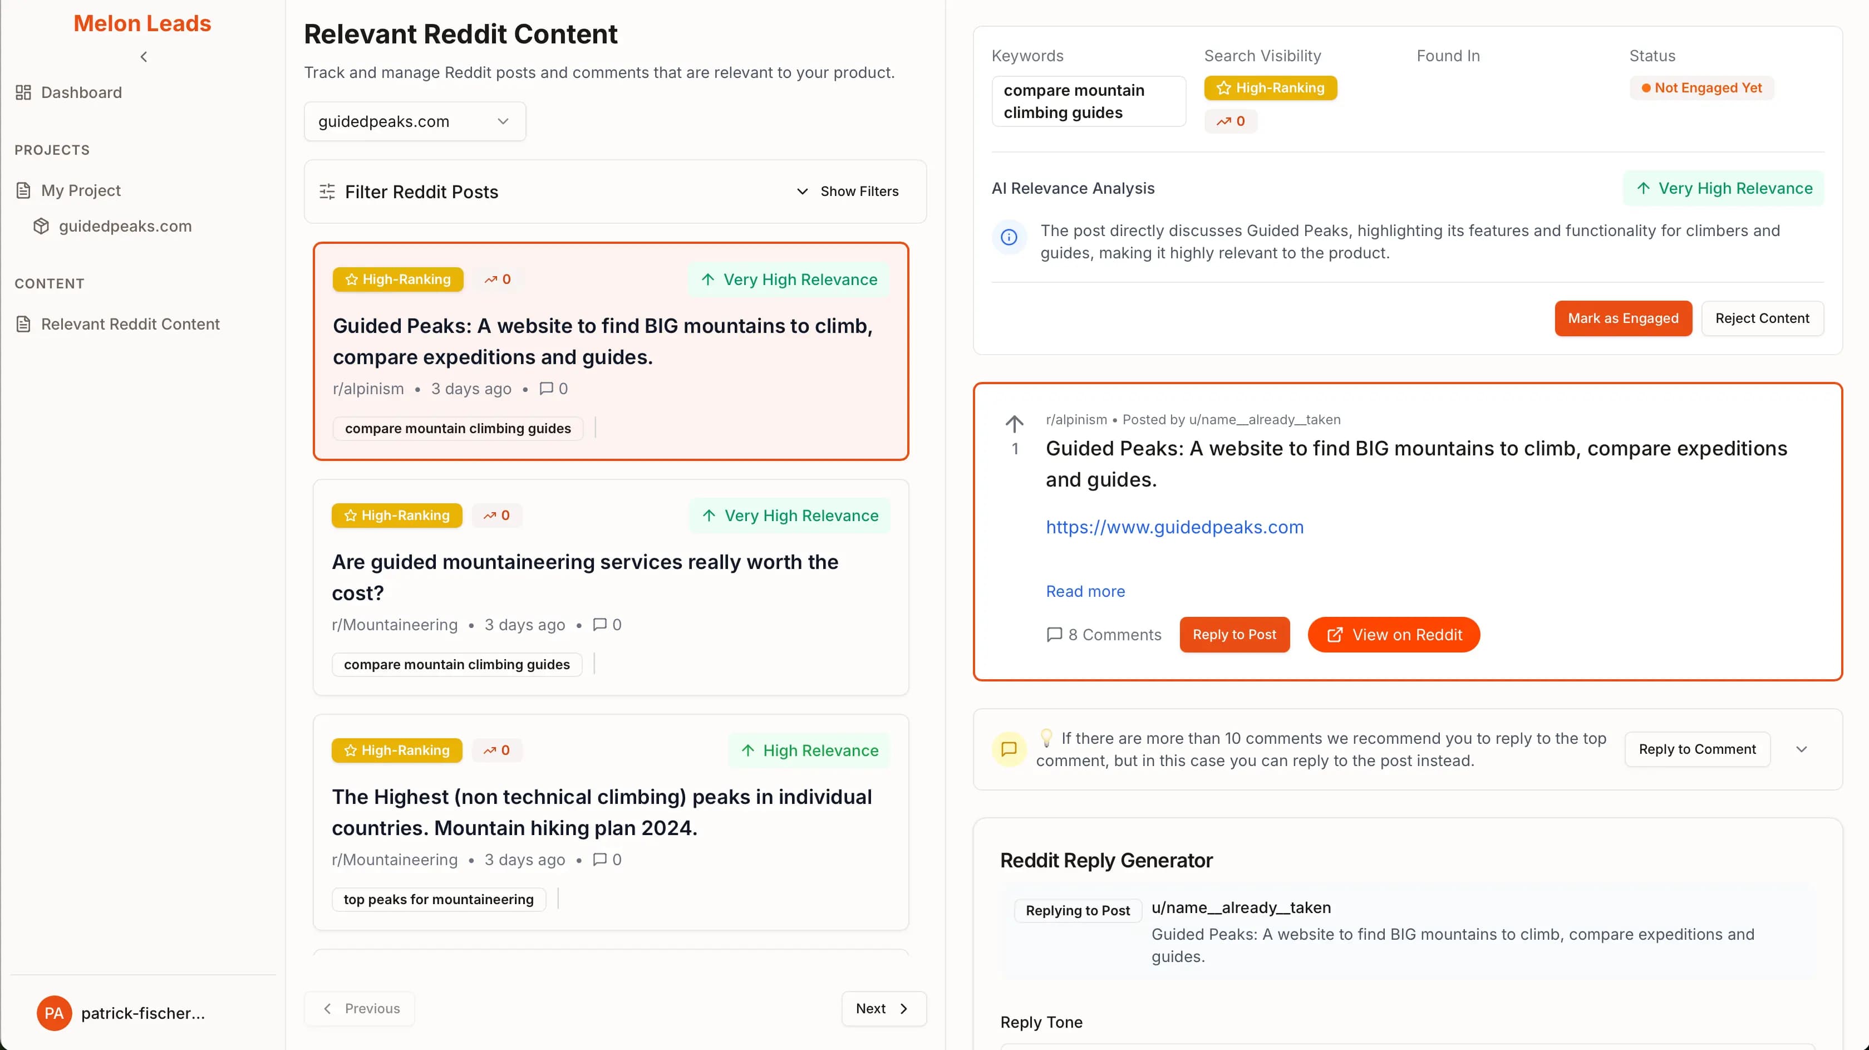Open My Project in the sidebar

[x=81, y=190]
